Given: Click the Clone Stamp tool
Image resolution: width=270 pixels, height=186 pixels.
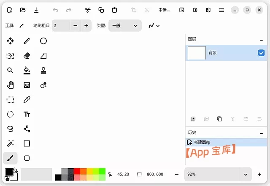Looking at the screenshot, I should point(43,70).
